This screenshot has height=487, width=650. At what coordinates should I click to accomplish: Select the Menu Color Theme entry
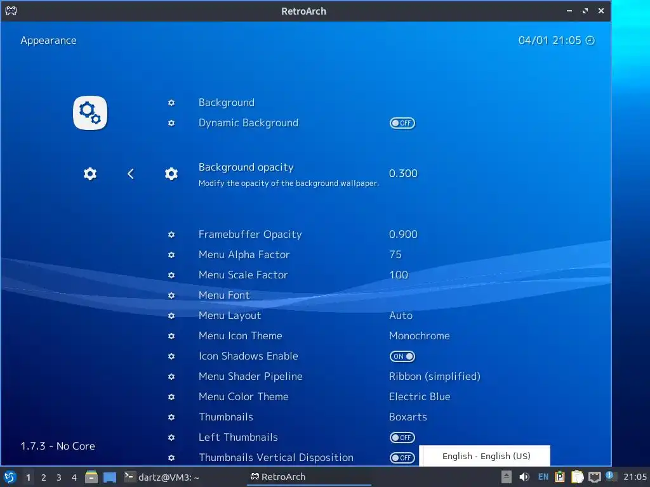click(243, 397)
